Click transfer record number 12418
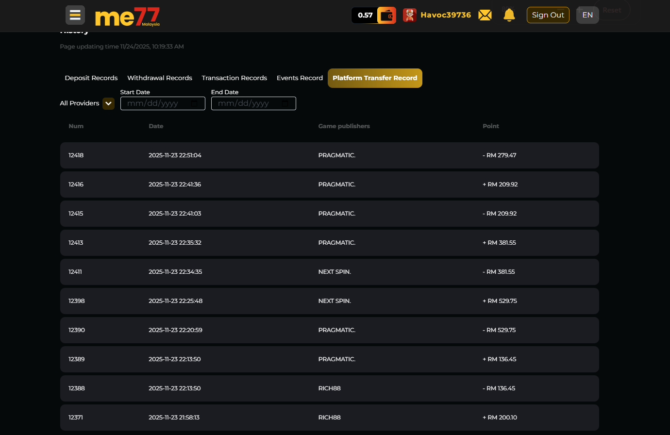Image resolution: width=670 pixels, height=435 pixels. 76,155
